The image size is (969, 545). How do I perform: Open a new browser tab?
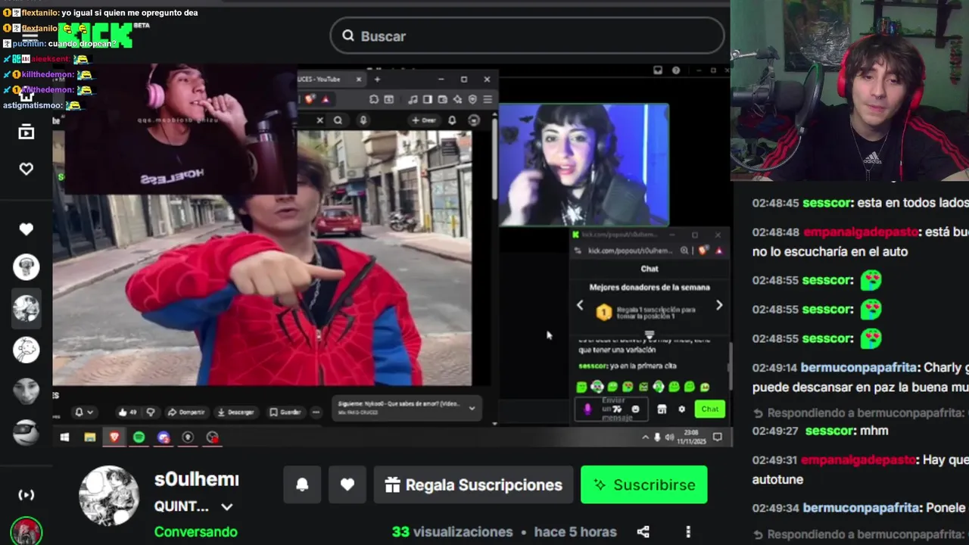(x=377, y=79)
